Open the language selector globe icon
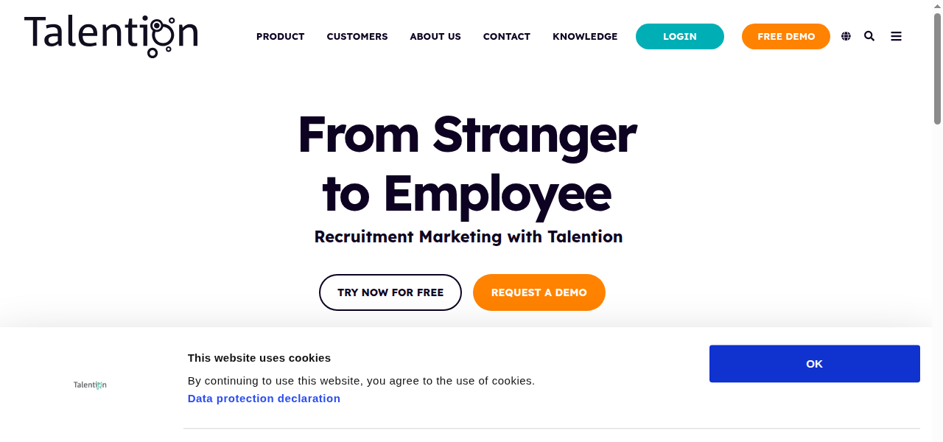The height and width of the screenshot is (442, 943). pos(846,35)
